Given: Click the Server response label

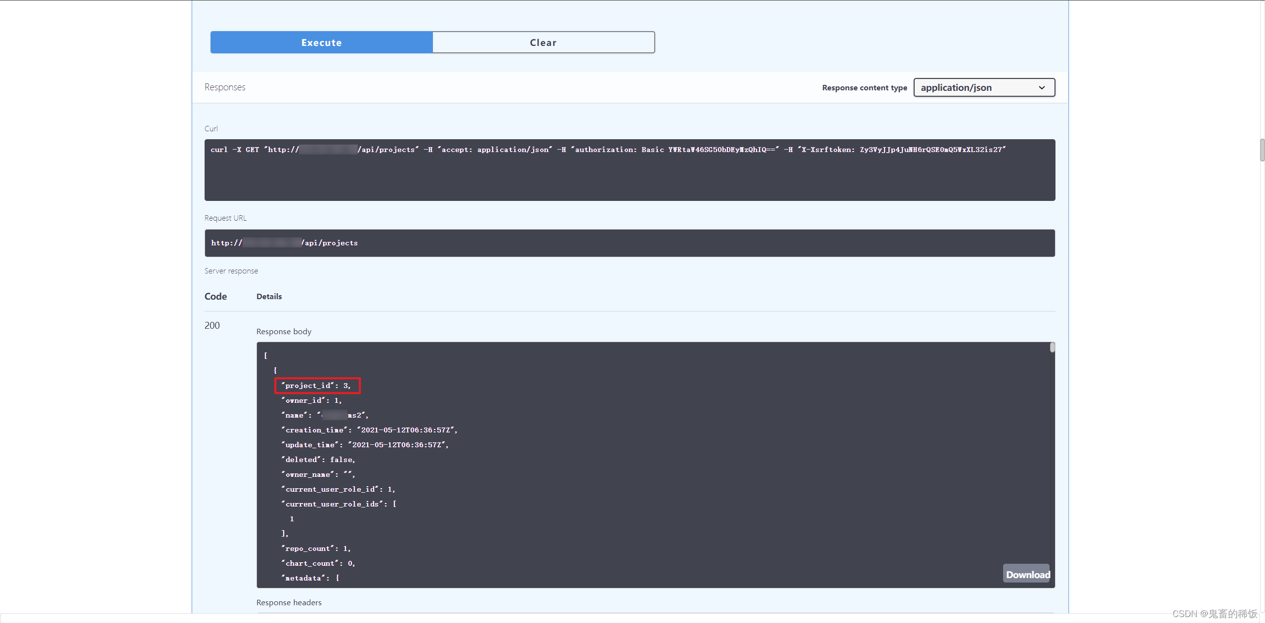Looking at the screenshot, I should coord(231,271).
